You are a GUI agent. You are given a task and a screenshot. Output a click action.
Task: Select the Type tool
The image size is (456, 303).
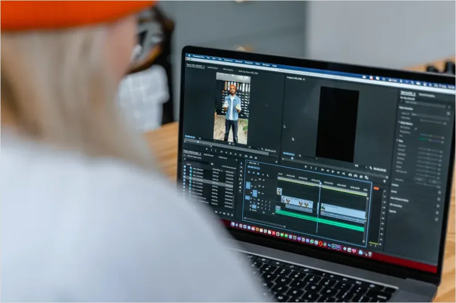(240, 191)
